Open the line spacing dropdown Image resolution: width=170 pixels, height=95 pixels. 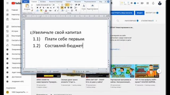(x=76, y=8)
